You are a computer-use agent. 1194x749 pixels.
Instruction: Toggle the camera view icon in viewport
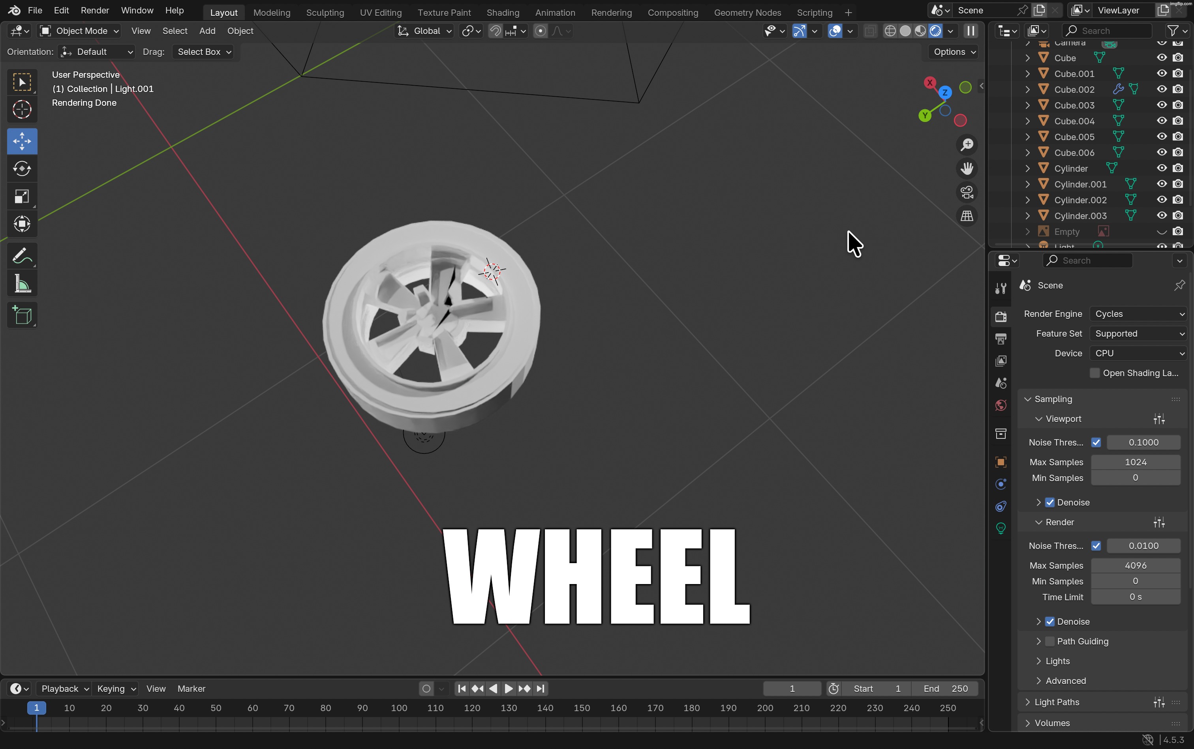point(967,192)
